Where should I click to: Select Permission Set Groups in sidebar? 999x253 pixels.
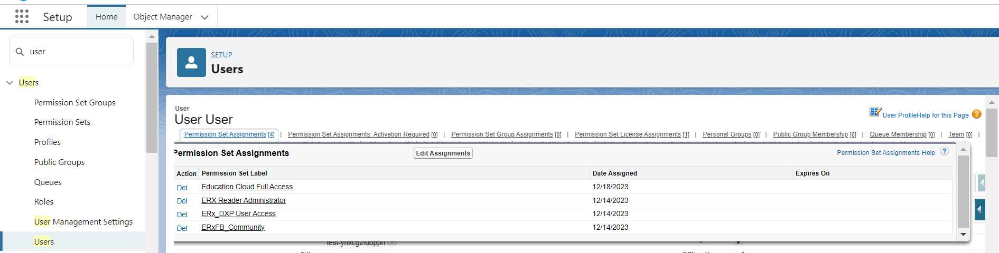coord(74,103)
